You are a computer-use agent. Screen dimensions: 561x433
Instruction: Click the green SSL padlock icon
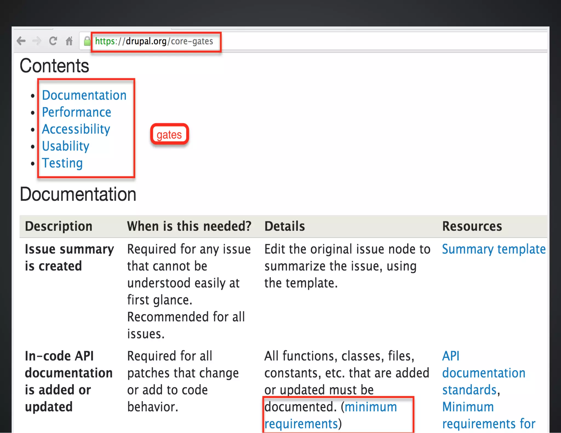(87, 41)
